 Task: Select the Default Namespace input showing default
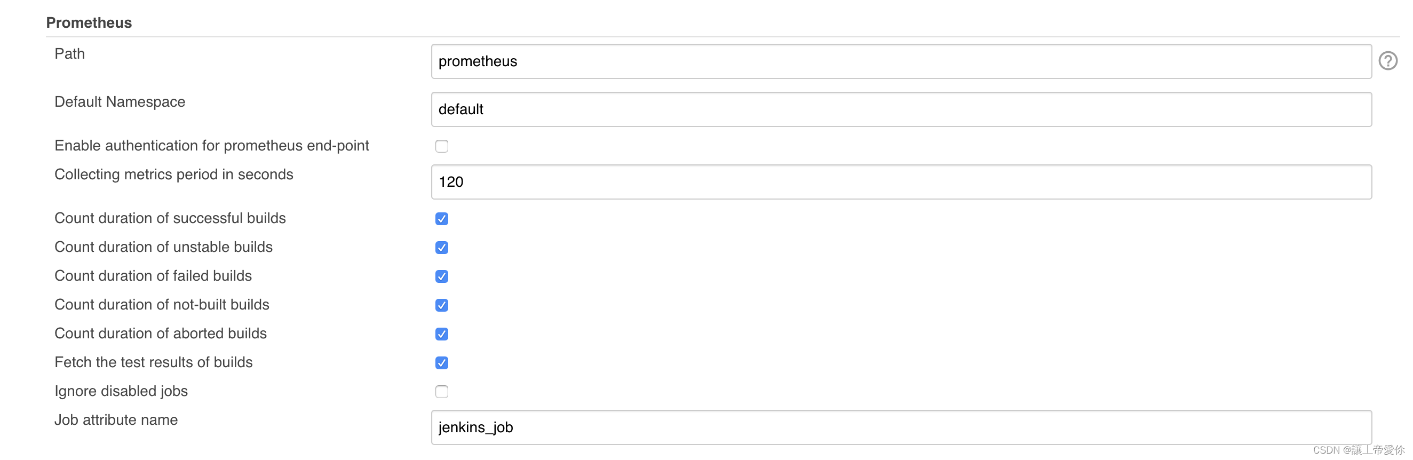point(768,109)
